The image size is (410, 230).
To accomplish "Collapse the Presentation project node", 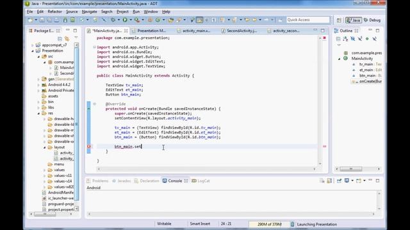I will point(33,51).
